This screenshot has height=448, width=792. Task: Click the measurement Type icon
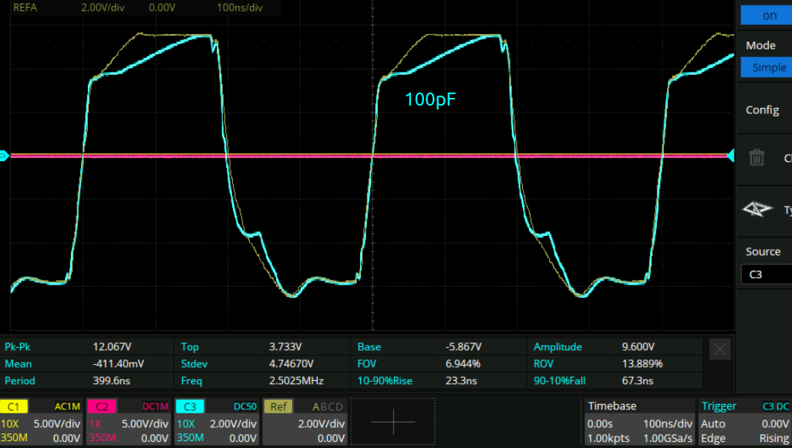(x=757, y=209)
